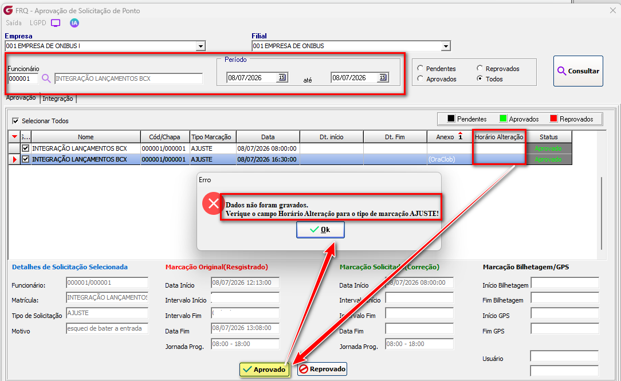Click the (OraClob) attachment cell
Screen dimensions: 621x381
click(450, 159)
